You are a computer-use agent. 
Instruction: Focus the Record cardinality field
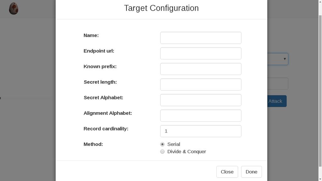click(201, 131)
